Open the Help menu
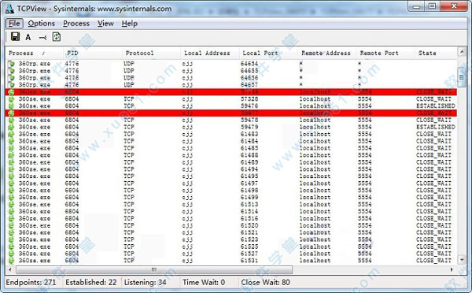 pos(130,24)
